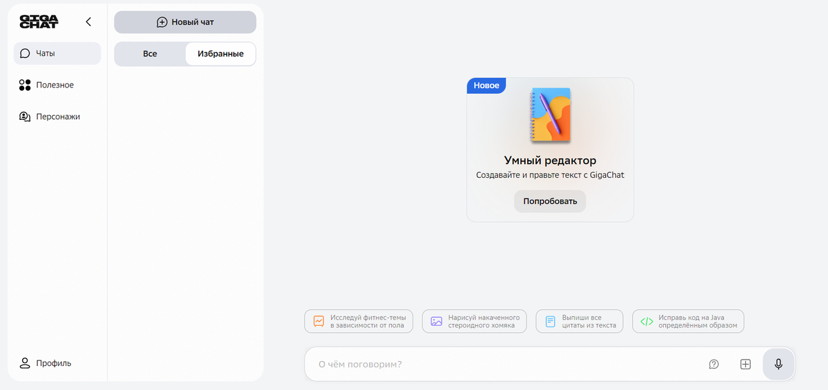
Task: Choose the Нарисуй накаченного стероидного хомяка suggestion
Action: (x=475, y=321)
